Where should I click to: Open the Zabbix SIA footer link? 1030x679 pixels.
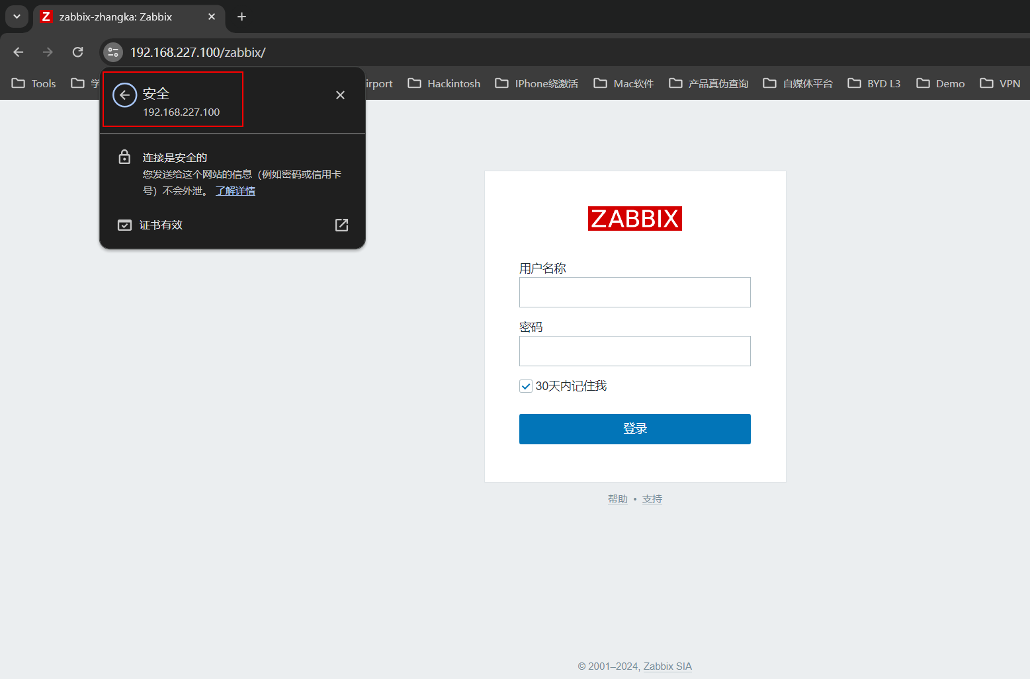pos(667,666)
